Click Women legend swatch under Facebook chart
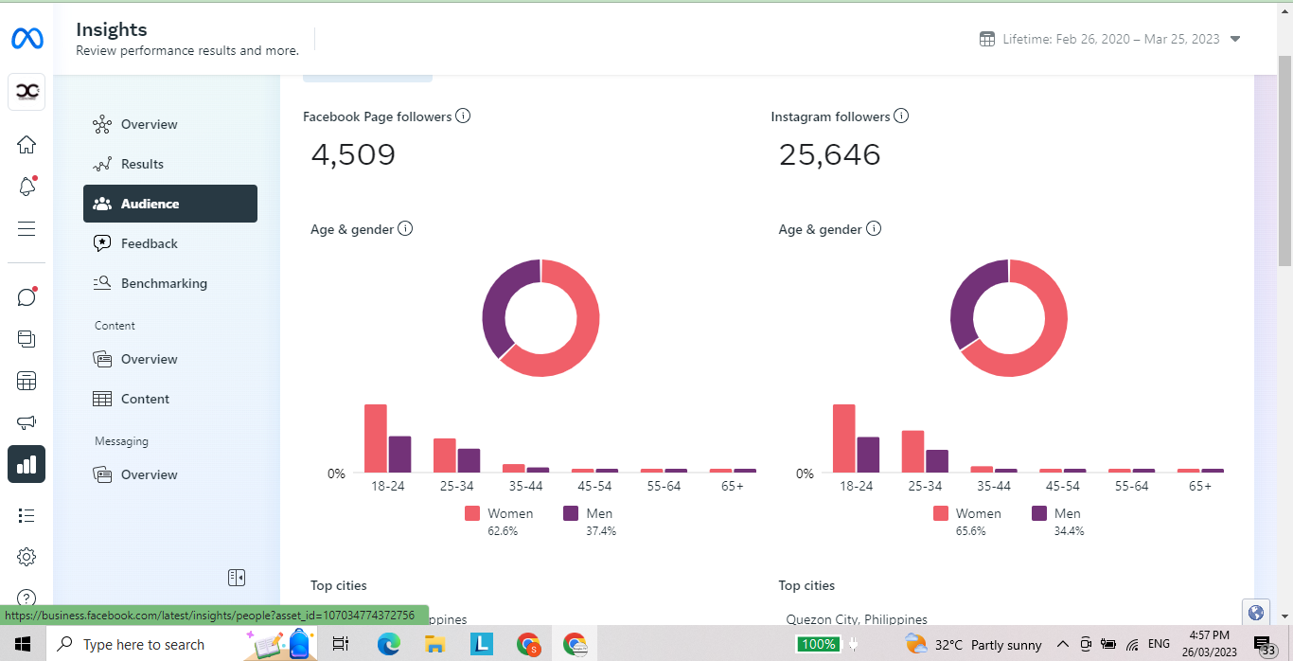The width and height of the screenshot is (1293, 661). (472, 513)
